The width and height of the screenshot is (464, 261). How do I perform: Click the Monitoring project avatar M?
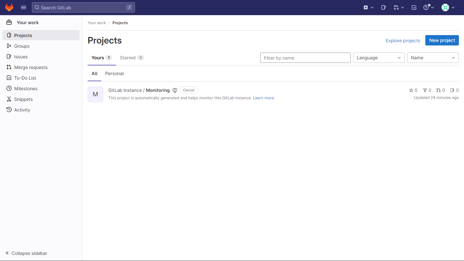point(95,94)
